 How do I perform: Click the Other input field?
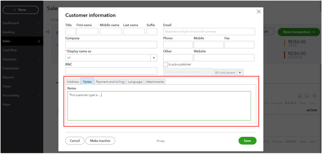[x=178, y=58]
